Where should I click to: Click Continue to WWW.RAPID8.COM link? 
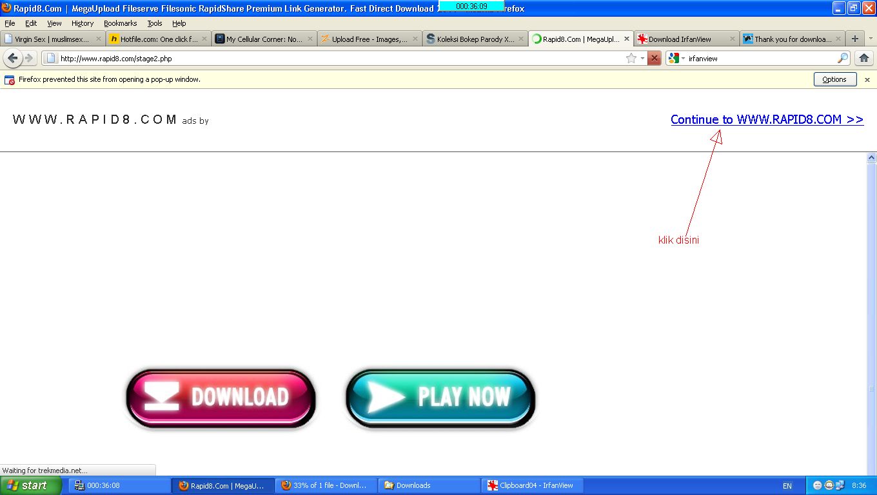coord(767,119)
